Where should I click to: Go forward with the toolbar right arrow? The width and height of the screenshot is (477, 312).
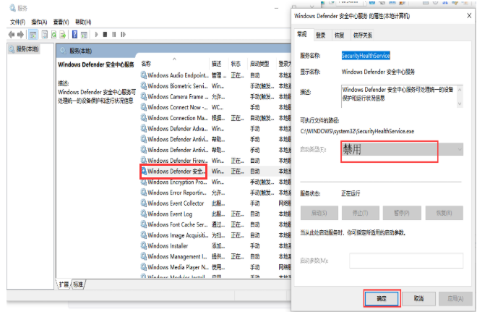click(20, 35)
